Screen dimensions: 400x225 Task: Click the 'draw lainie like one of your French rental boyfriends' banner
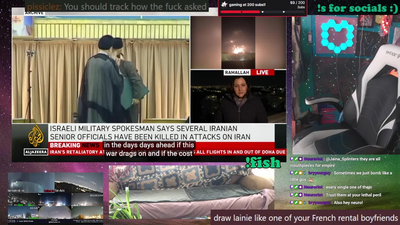click(306, 218)
